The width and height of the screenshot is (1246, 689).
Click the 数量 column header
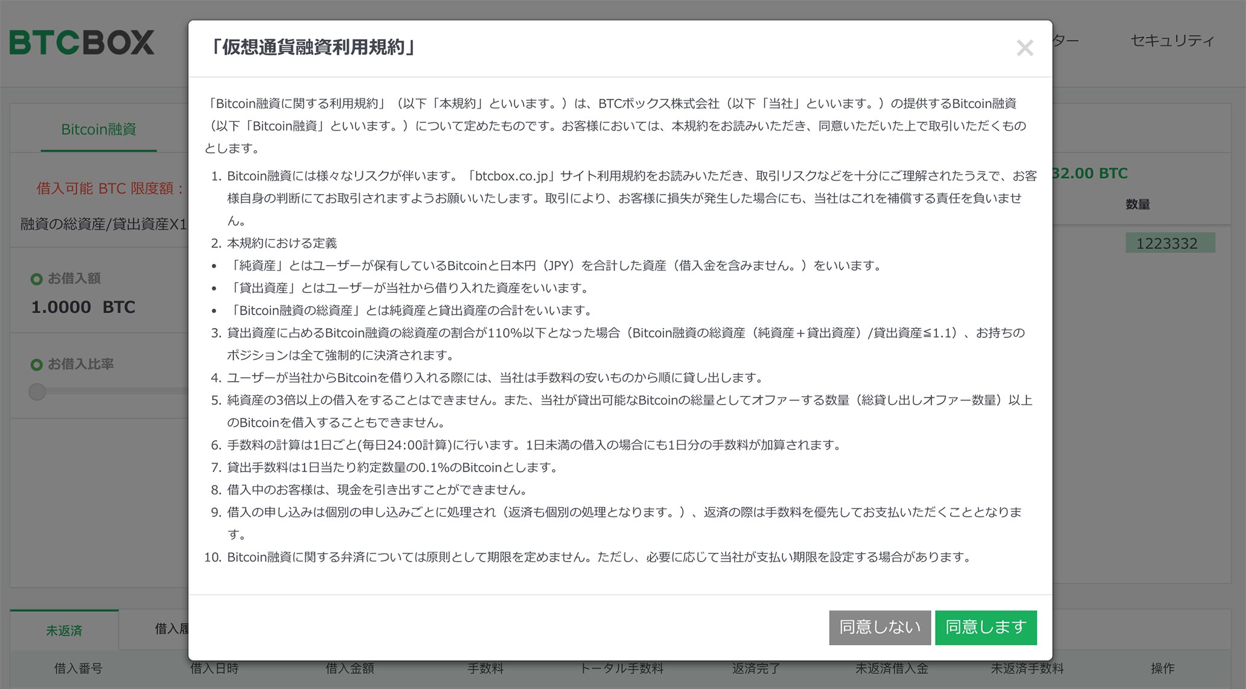[1138, 204]
